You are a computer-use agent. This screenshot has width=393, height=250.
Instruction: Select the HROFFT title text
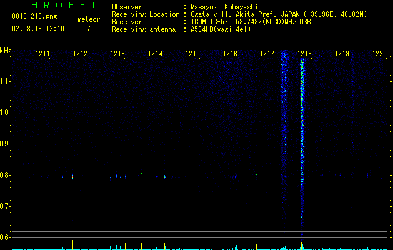point(64,5)
